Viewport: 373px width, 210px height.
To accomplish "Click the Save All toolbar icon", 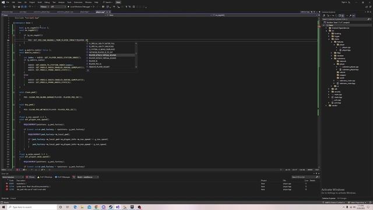I will click(x=26, y=6).
